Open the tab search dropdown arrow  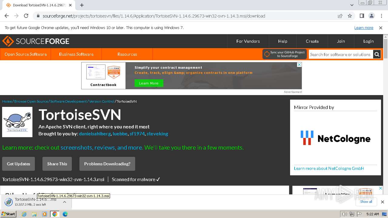pyautogui.click(x=352, y=5)
